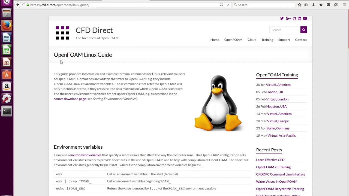The height and width of the screenshot is (196, 349).
Task: Open the Firefox hamburger menu
Action: 345,5
